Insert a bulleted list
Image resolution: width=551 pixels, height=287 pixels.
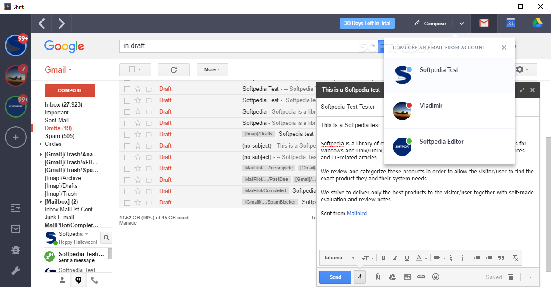point(465,258)
